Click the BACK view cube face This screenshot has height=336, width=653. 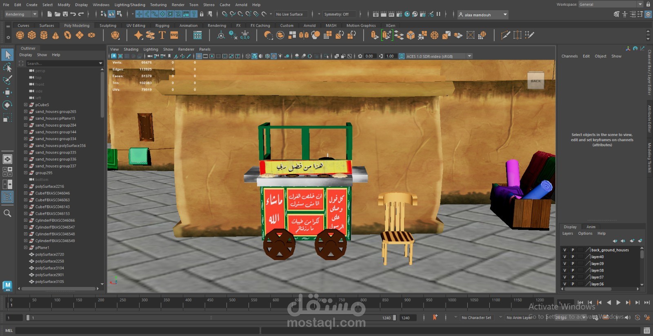tap(535, 81)
